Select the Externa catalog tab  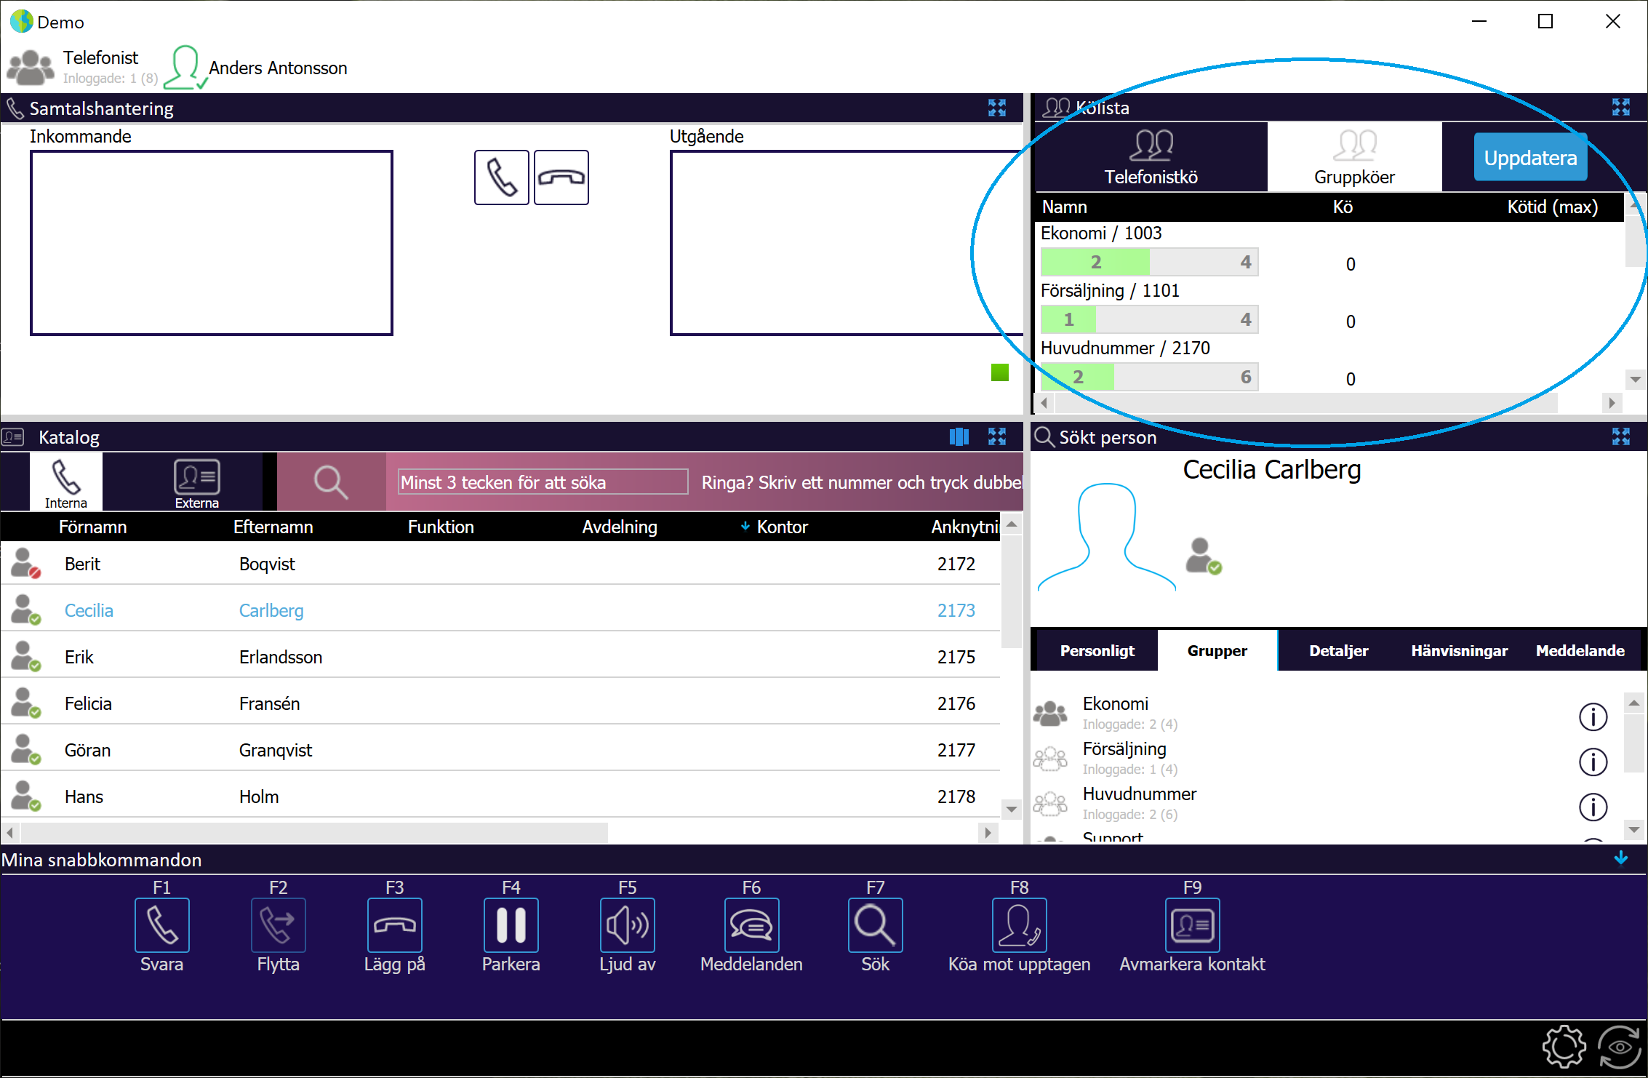pyautogui.click(x=196, y=482)
